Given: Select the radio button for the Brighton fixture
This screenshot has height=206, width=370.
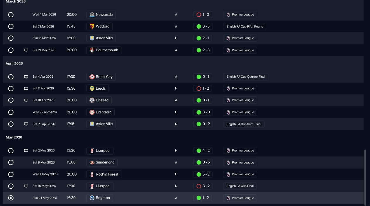Looking at the screenshot, I should coord(11,198).
